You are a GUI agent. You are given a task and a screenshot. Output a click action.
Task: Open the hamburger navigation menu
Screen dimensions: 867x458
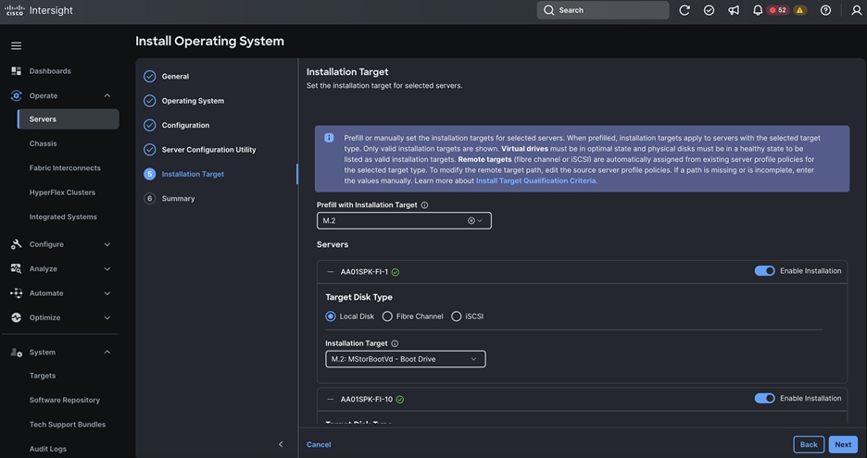pos(16,46)
